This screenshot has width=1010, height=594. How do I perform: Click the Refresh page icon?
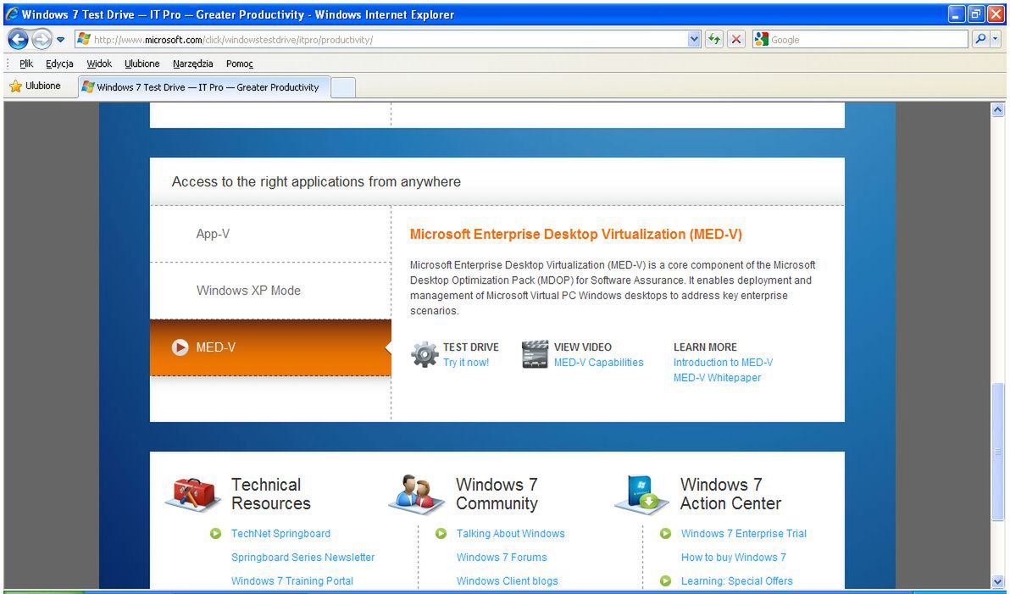[x=713, y=39]
